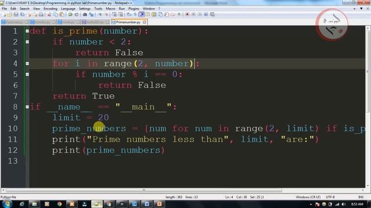Open the Run menu
This screenshot has width=371, height=208.
(x=122, y=9)
